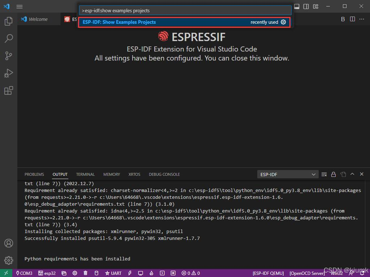370x277 pixels.
Task: Open the hamburger application menu
Action: [20, 6]
